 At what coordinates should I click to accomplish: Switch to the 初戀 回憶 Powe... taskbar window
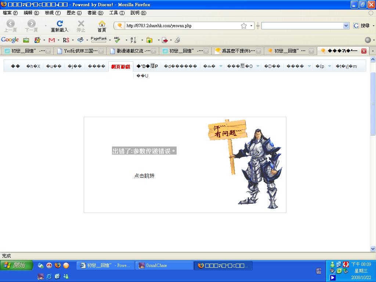[105, 265]
